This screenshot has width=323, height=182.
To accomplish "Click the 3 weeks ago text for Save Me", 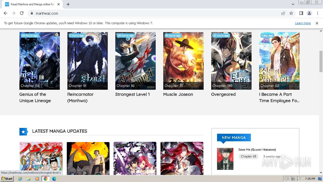I will [x=272, y=156].
